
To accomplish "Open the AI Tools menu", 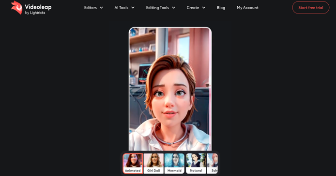I will pyautogui.click(x=122, y=8).
